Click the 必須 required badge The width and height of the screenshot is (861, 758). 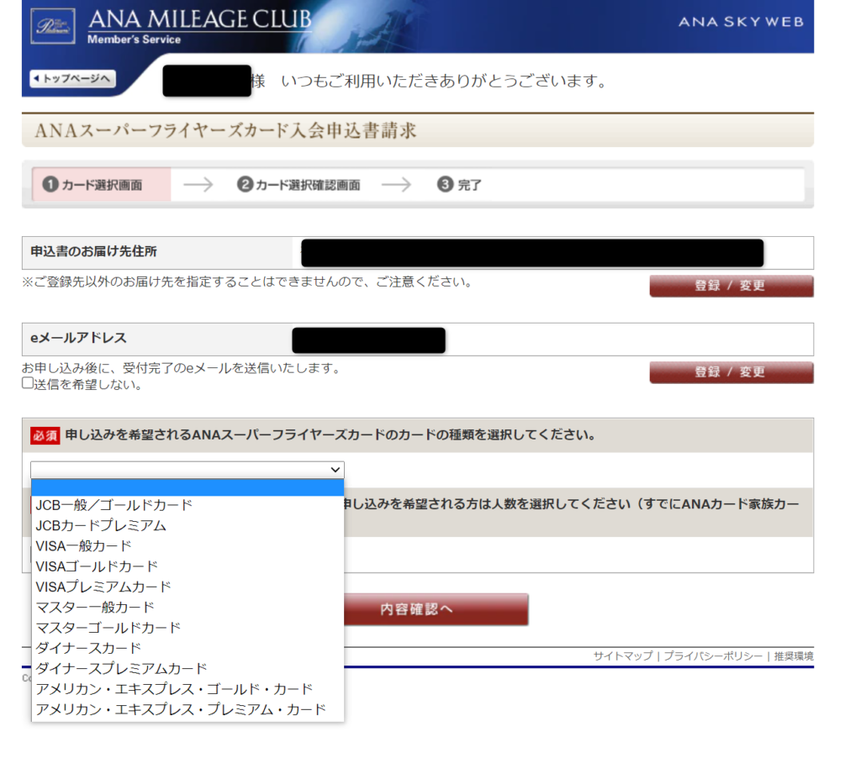[45, 436]
